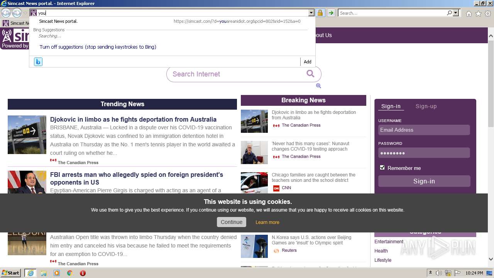The height and width of the screenshot is (278, 494).
Task: Open Nunavut COVID-19 testing story
Action: 310,146
